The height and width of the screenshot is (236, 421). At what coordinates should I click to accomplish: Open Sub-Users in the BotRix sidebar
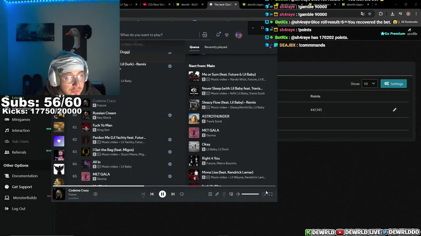(20, 141)
